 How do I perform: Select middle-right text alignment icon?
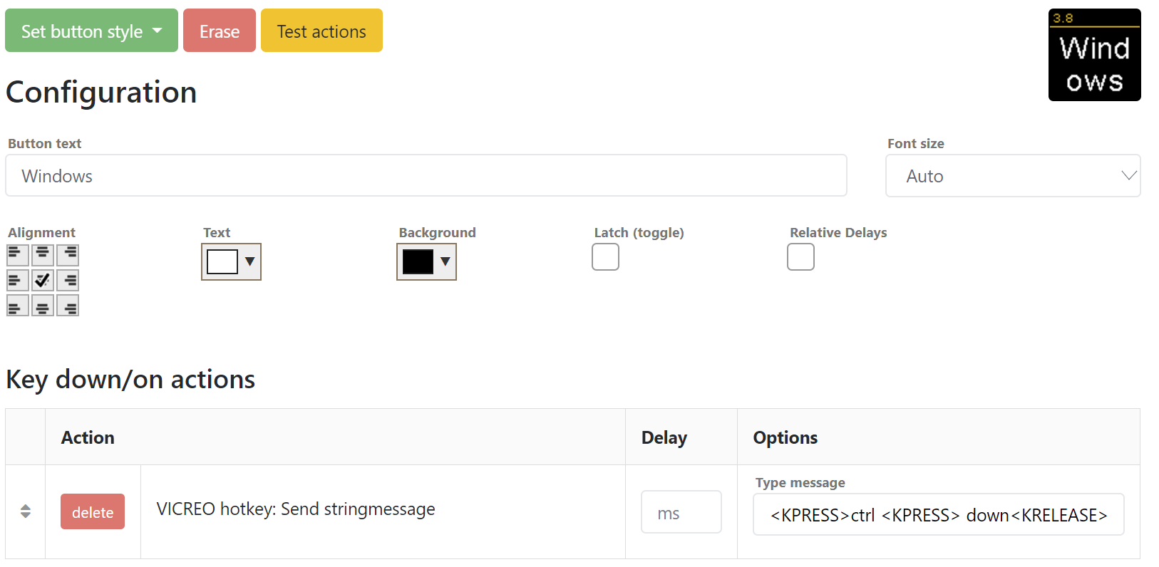click(68, 280)
